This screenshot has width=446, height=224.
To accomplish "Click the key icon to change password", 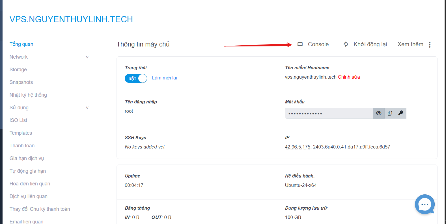I will (x=401, y=113).
